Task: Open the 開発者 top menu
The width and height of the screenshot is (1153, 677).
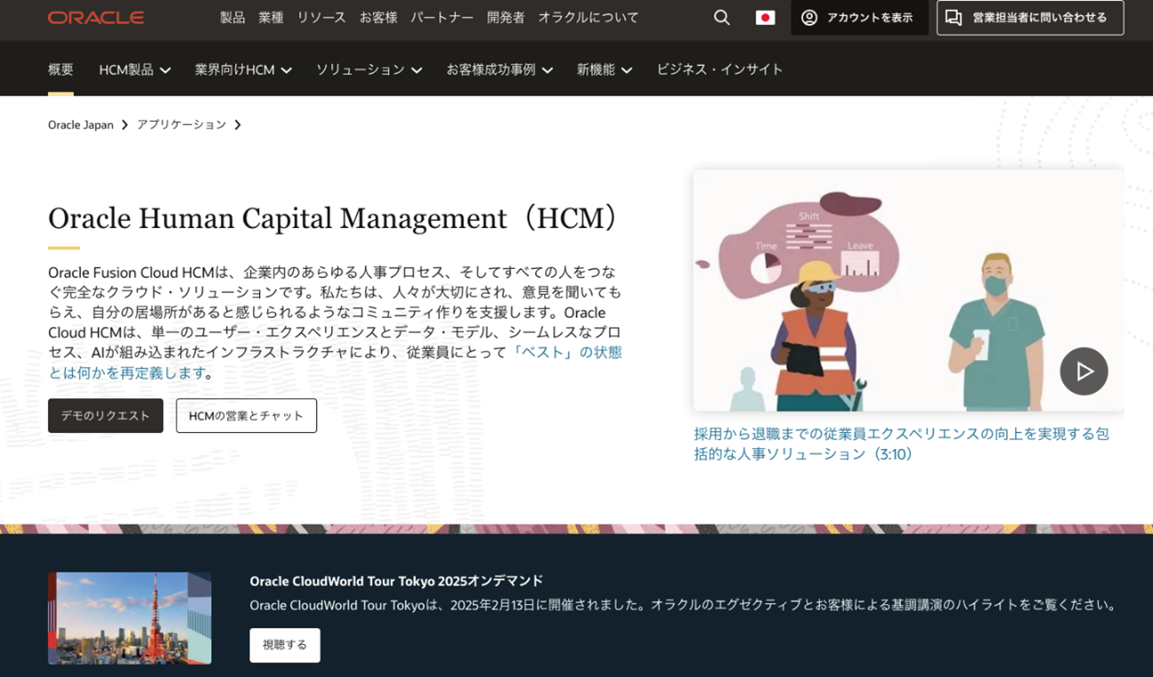Action: coord(506,18)
